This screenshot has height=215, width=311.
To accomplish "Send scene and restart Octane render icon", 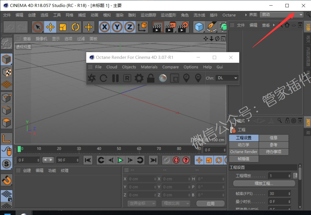I will 92,78.
